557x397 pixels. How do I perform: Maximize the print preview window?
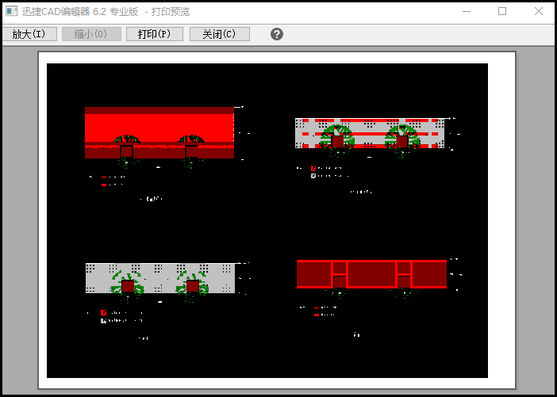(502, 12)
